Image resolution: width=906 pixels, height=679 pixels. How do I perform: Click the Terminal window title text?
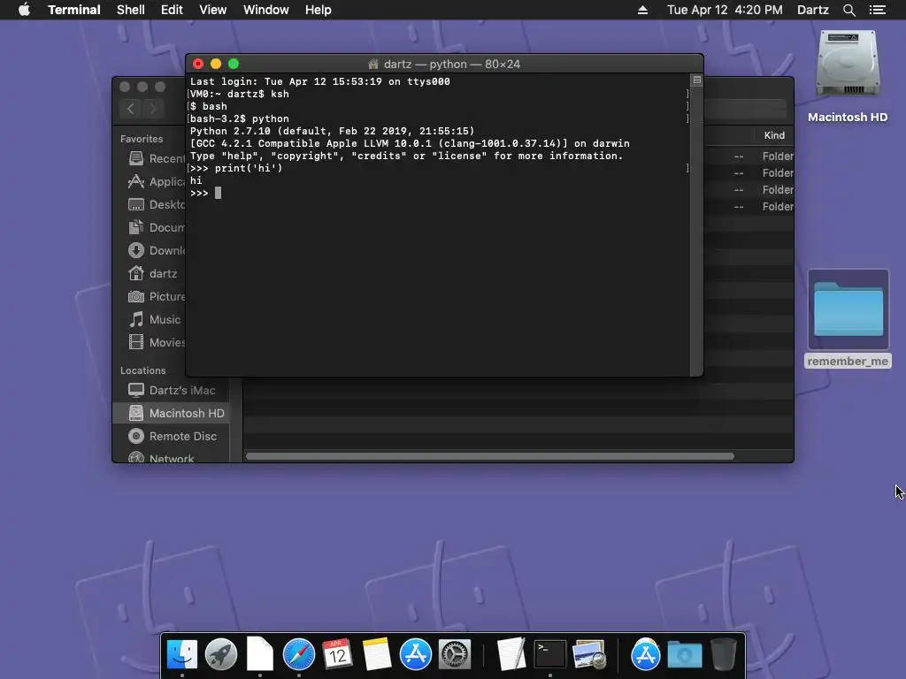pos(452,64)
